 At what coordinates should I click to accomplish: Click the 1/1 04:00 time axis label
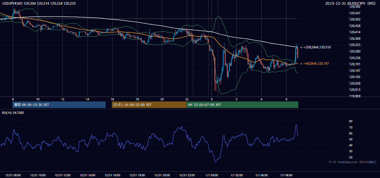262,175
